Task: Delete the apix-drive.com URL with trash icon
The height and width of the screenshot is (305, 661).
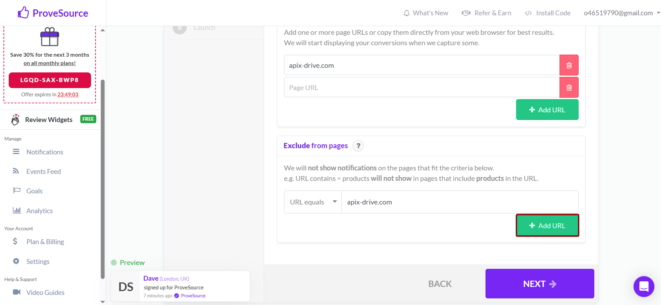Action: (x=569, y=65)
